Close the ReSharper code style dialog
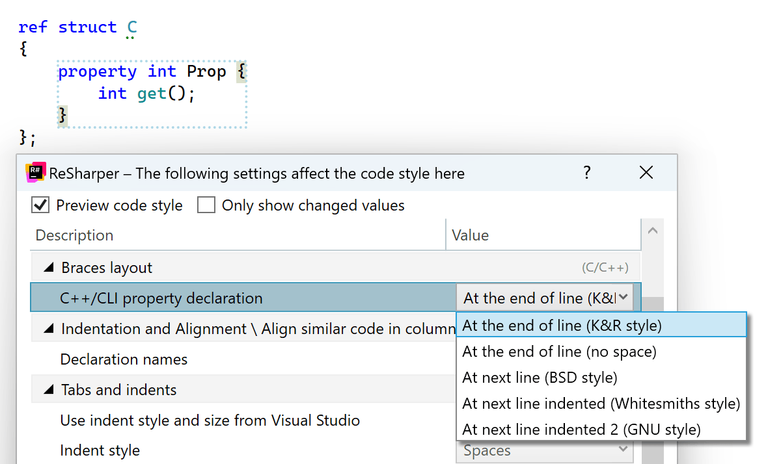This screenshot has width=781, height=464. tap(646, 173)
